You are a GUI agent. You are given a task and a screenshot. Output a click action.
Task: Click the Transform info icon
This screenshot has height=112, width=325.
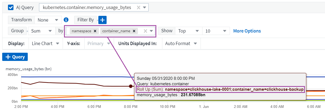tap(66, 20)
